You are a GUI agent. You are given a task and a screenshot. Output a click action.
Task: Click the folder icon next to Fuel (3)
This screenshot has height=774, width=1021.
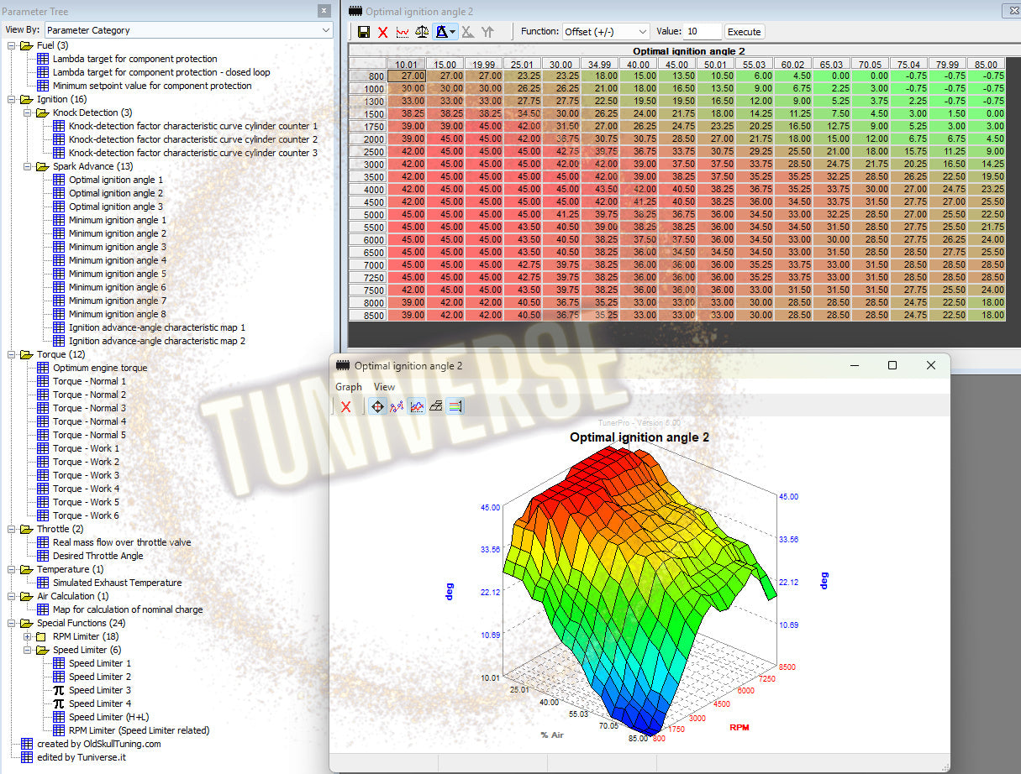[x=27, y=45]
